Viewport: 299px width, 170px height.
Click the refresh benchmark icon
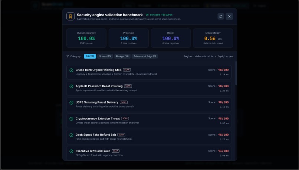pos(221,16)
